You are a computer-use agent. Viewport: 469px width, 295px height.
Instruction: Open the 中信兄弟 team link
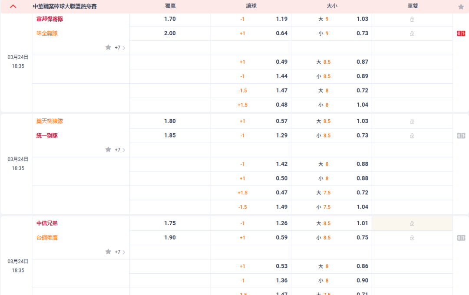(47, 223)
